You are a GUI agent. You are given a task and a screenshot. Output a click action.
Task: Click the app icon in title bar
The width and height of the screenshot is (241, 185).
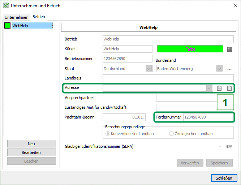(6, 6)
